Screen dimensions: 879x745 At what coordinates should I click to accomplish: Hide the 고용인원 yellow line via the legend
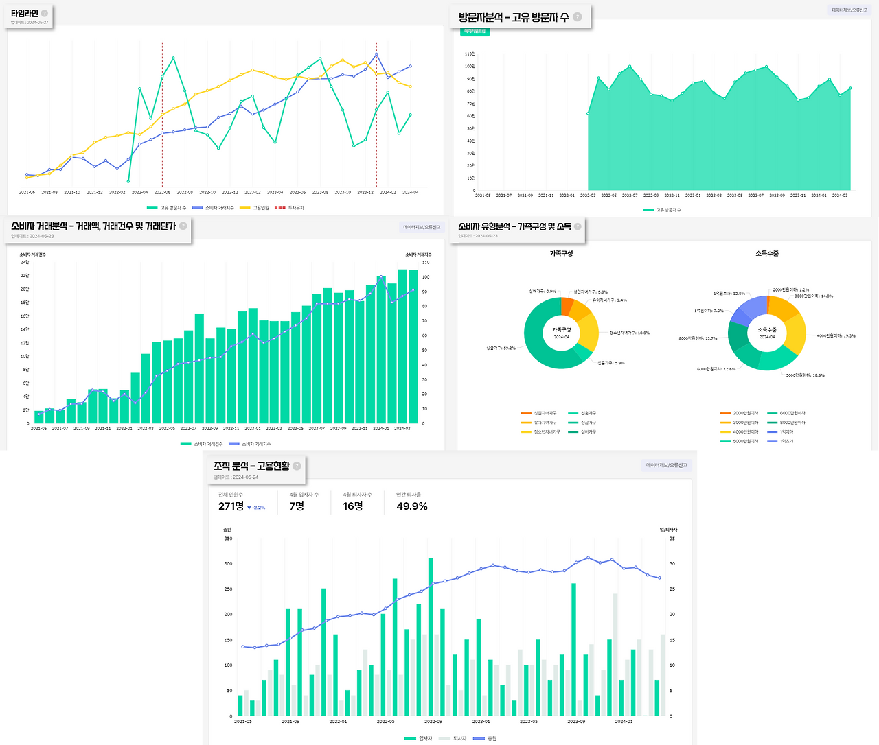(x=254, y=208)
